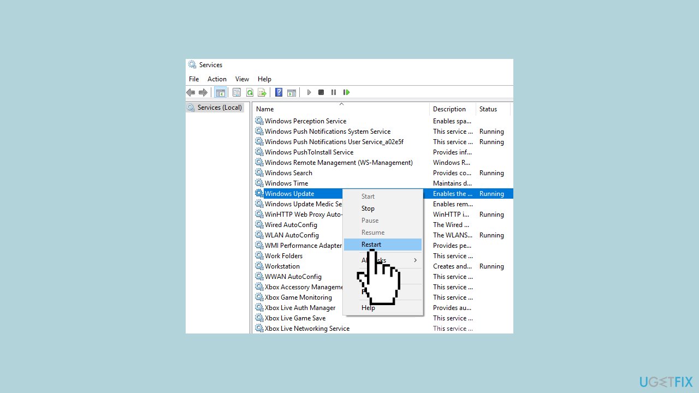The height and width of the screenshot is (393, 699).
Task: Click the 'Maintains d...' description of Windows Time
Action: [452, 183]
